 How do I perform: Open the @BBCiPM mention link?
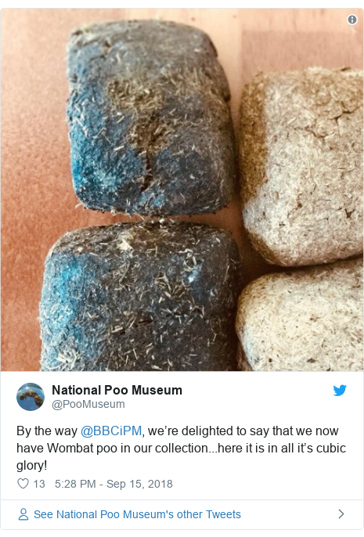pyautogui.click(x=111, y=431)
